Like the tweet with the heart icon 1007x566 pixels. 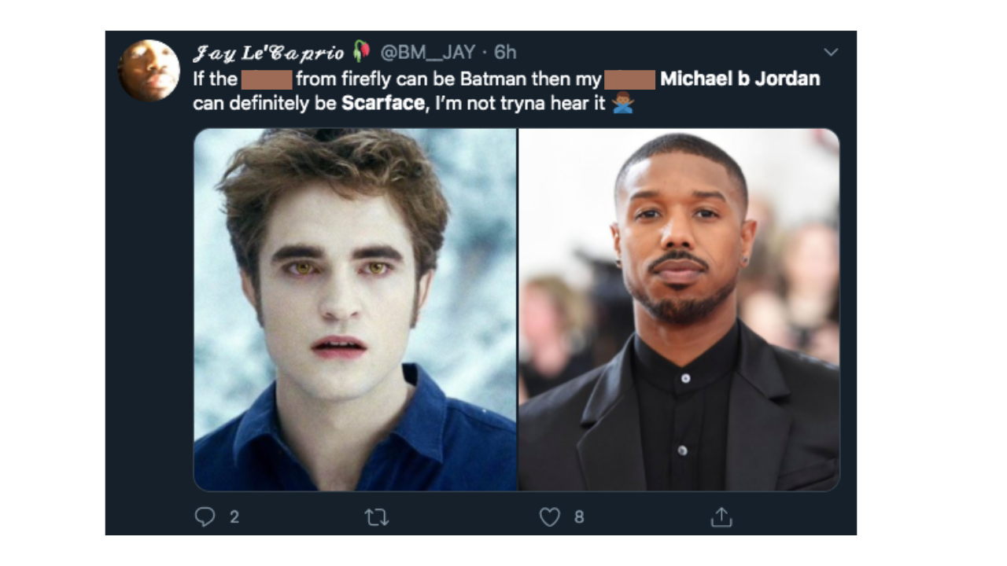(x=549, y=516)
